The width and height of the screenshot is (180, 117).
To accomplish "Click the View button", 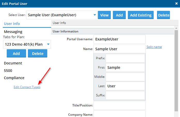I will click(104, 15).
